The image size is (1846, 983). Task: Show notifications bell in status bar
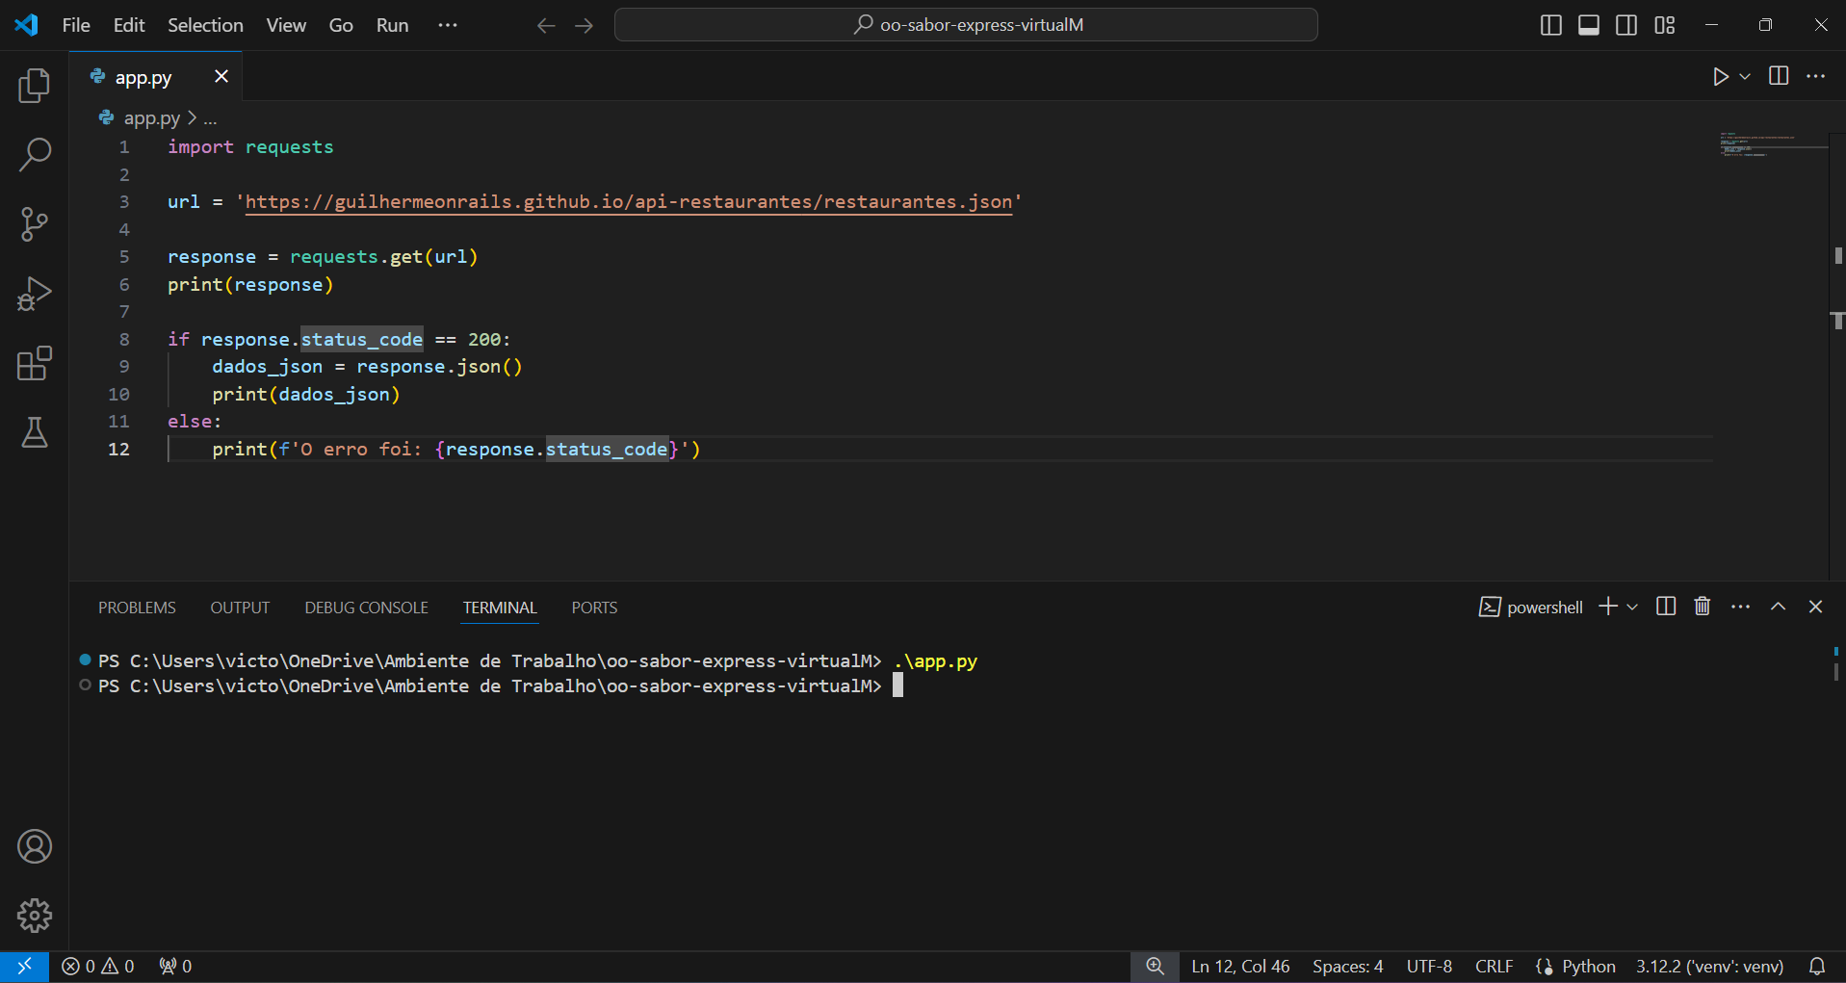[1817, 967]
